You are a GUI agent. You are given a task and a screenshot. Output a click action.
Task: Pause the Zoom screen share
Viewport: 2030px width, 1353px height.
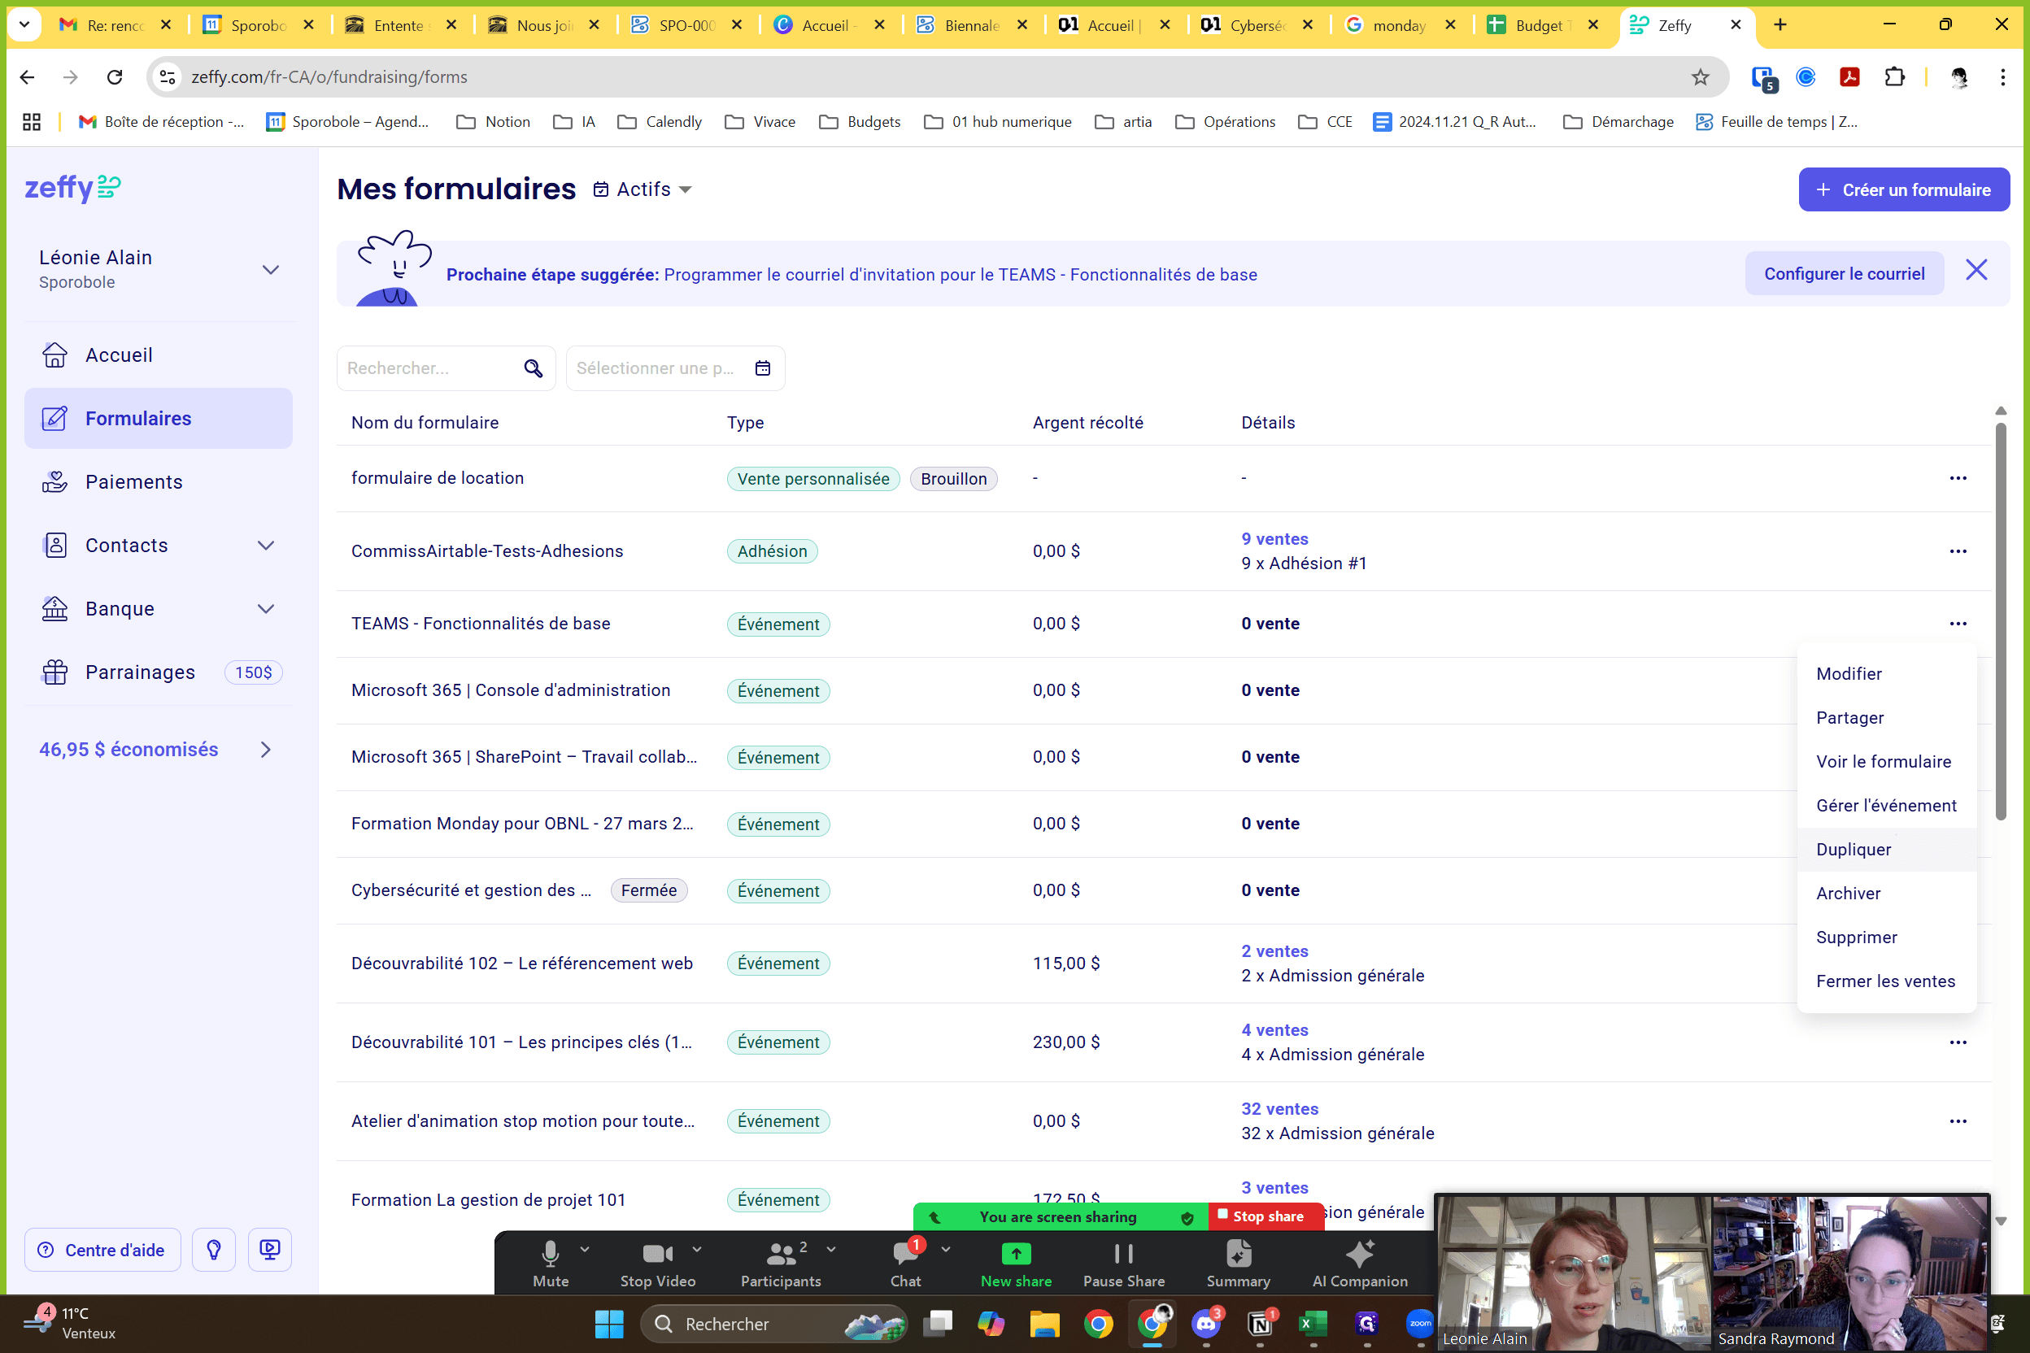1124,1264
